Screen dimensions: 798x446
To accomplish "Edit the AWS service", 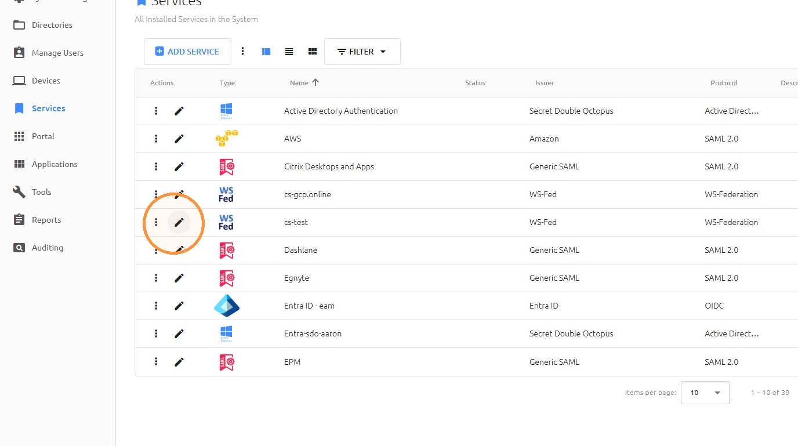I will coord(179,139).
